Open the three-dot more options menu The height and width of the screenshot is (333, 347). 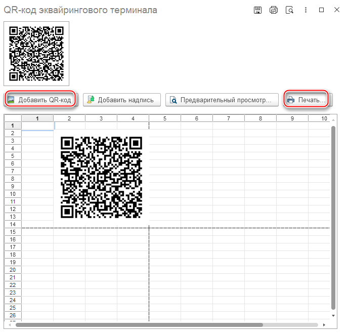[x=306, y=10]
